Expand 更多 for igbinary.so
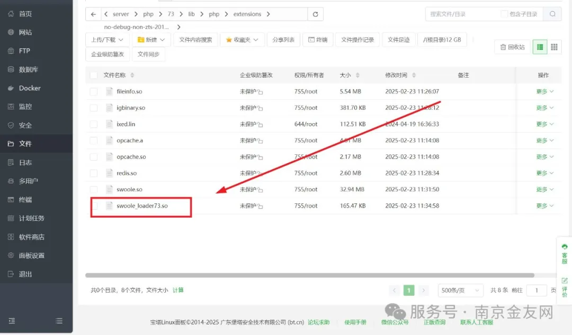The image size is (572, 335). click(x=545, y=108)
